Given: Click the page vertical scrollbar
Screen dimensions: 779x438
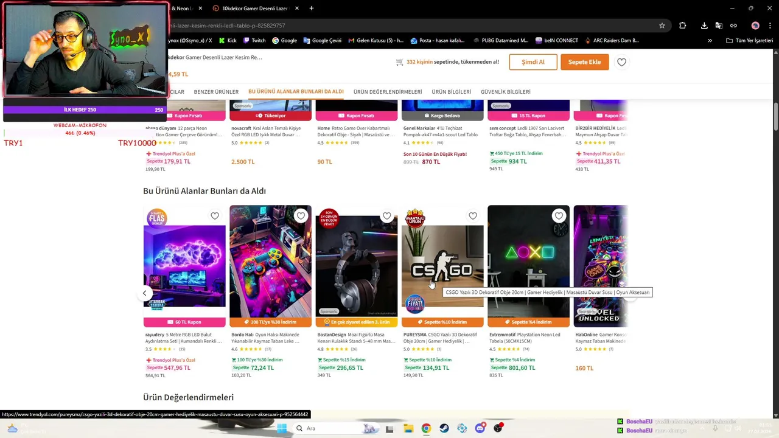Looking at the screenshot, I should (x=775, y=116).
